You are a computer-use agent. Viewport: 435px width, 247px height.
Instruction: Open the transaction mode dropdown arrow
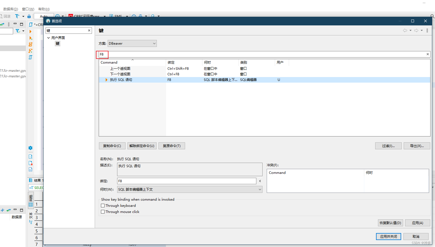[23, 16]
